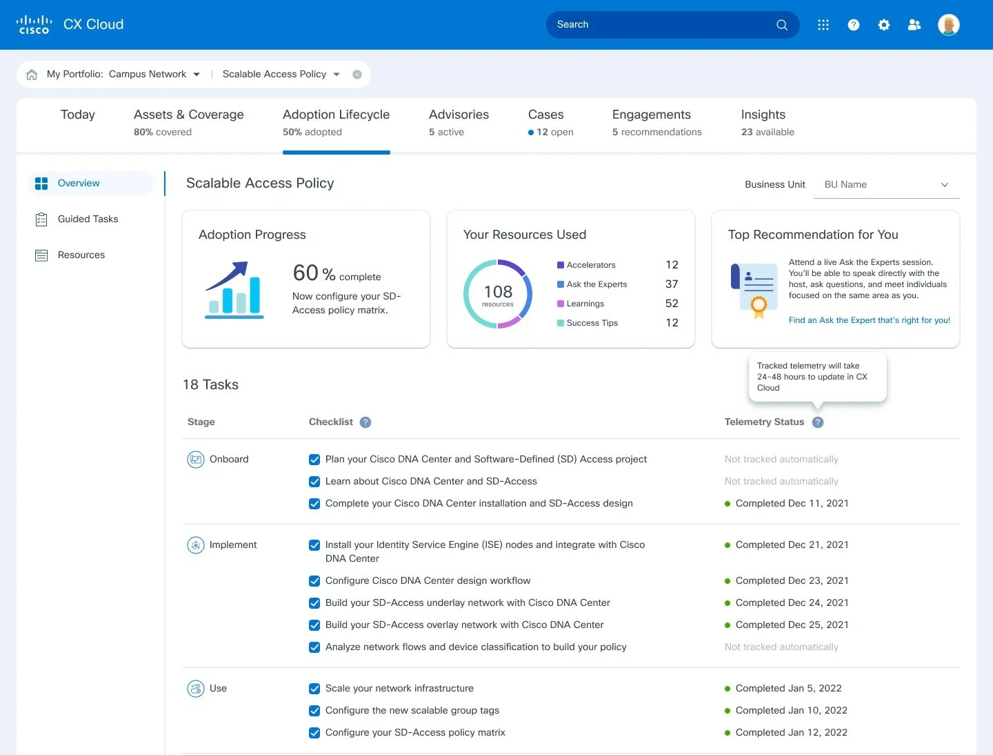Uncheck Plan your Cisco DNA Center project

314,460
